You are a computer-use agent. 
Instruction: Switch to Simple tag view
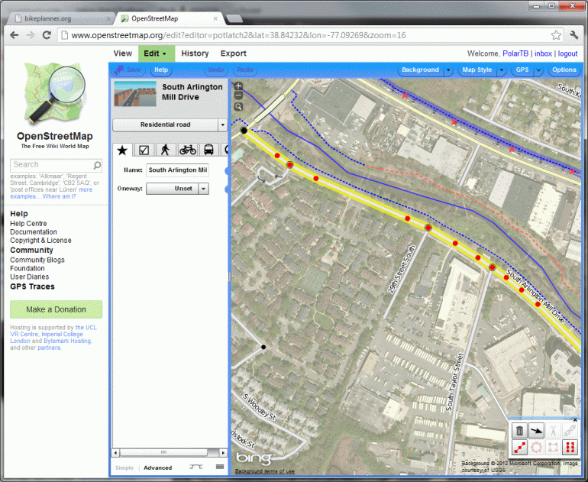point(124,467)
